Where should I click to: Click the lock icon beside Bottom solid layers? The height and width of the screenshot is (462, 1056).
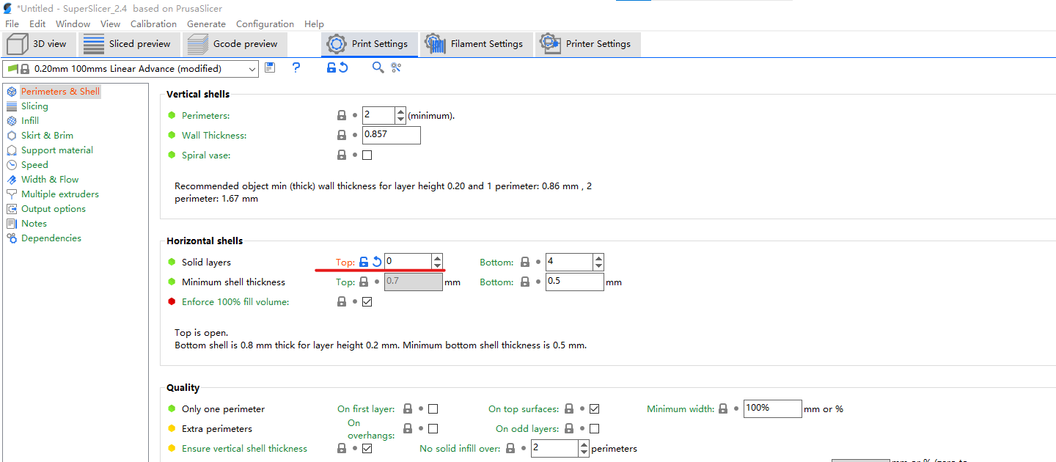[x=525, y=262]
